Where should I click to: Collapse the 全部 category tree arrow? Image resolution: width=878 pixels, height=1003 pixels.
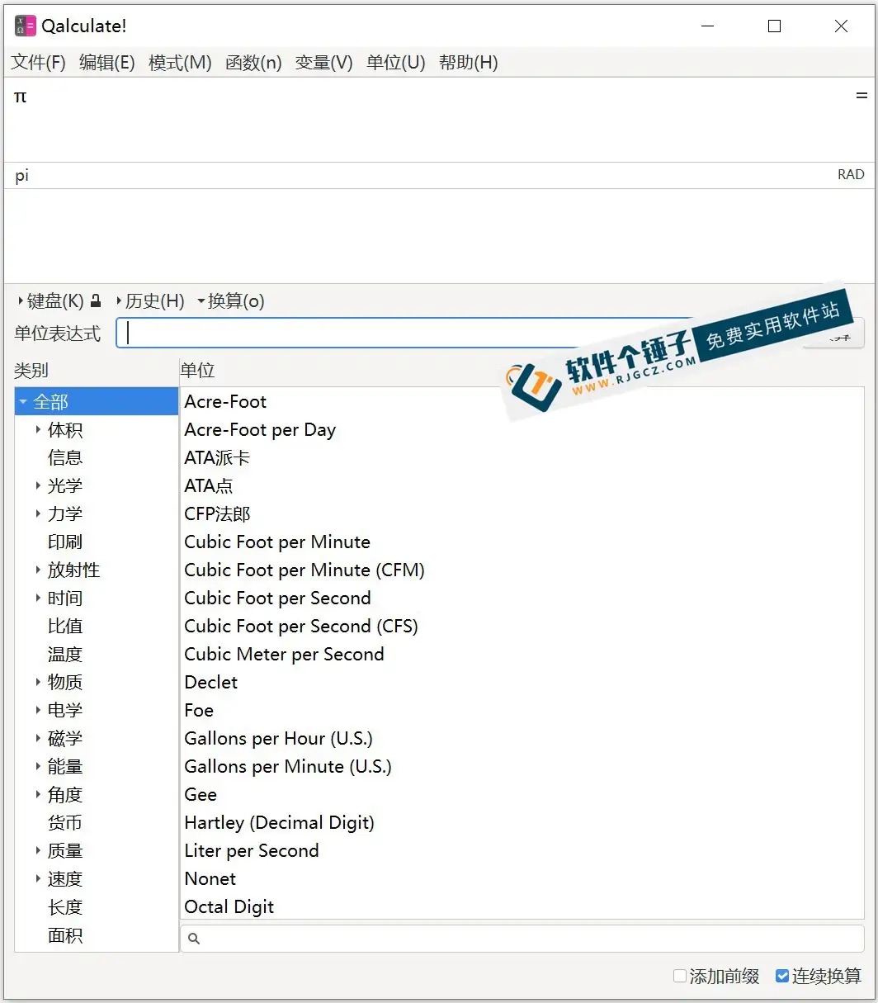[x=23, y=402]
